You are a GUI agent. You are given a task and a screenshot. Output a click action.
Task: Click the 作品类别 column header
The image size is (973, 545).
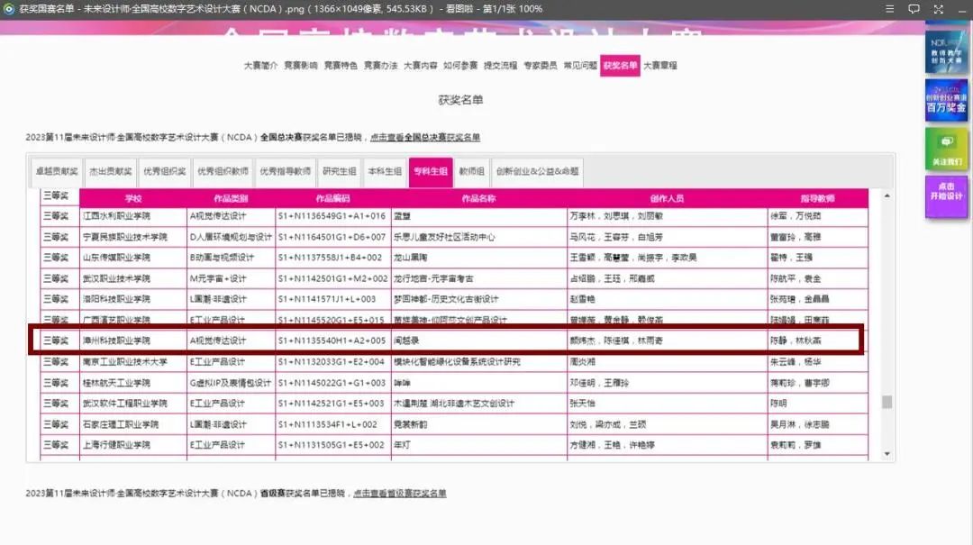(231, 199)
